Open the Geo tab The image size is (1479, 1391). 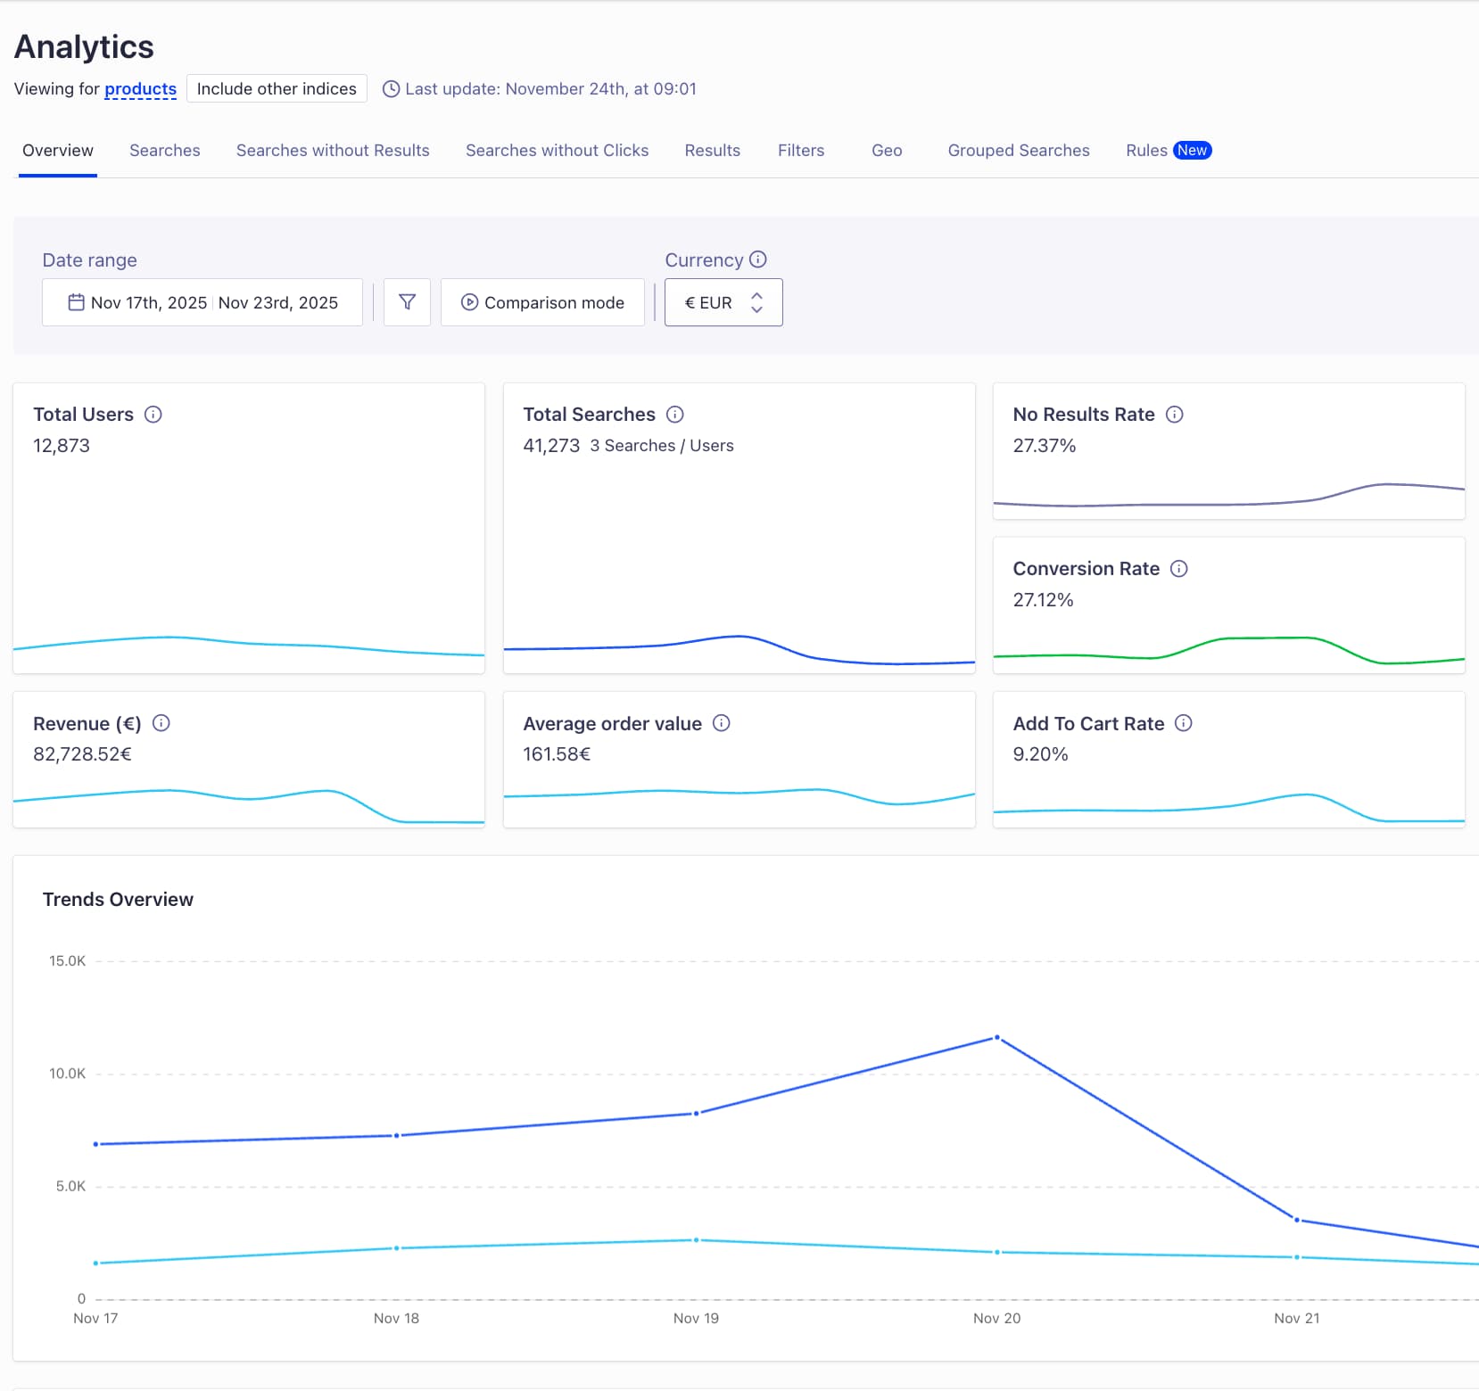pos(886,150)
